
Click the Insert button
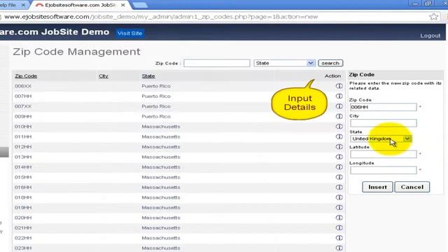[x=377, y=187]
